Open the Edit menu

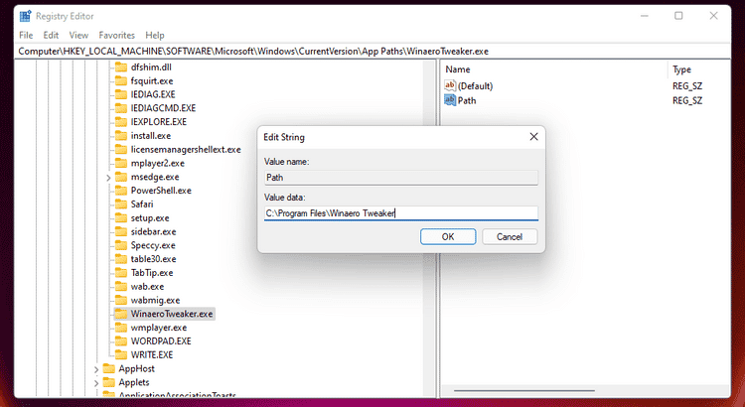coord(51,35)
